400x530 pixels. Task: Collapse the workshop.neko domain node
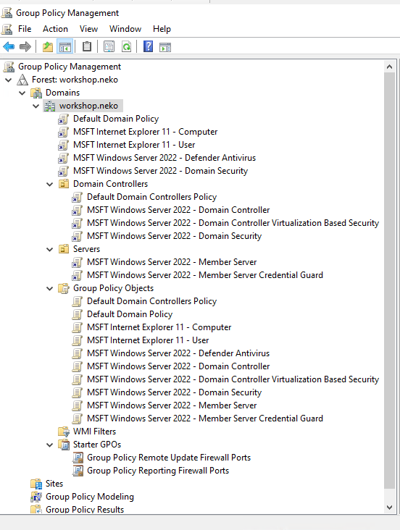pyautogui.click(x=36, y=106)
